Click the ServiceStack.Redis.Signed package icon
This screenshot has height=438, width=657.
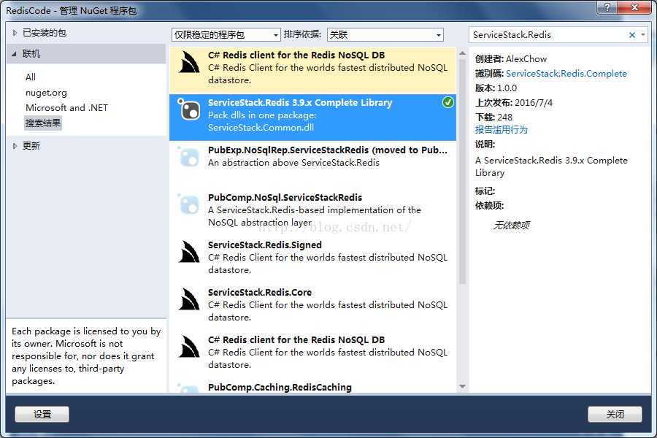(189, 252)
